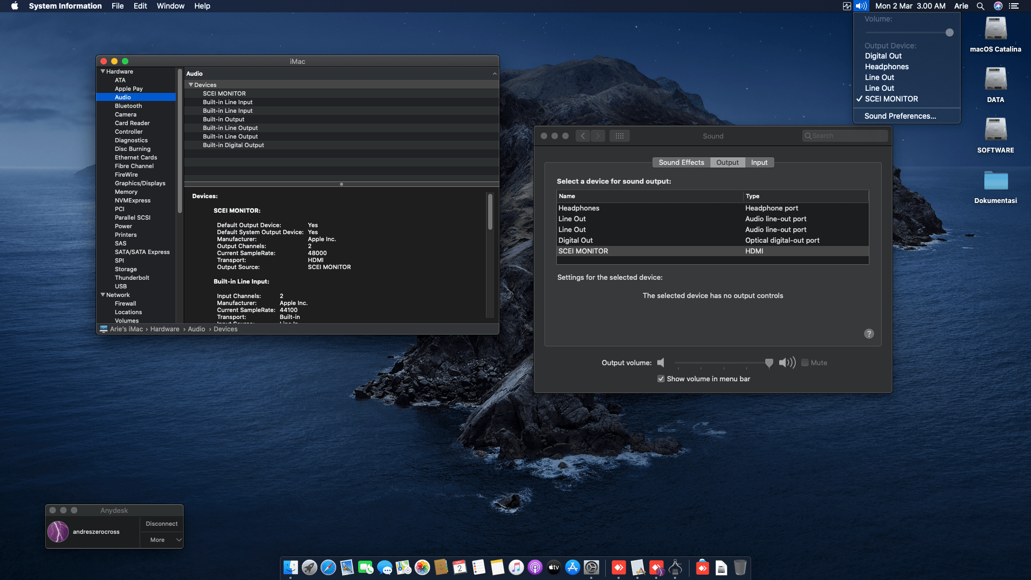
Task: Open Safari from the Dock
Action: pyautogui.click(x=327, y=568)
